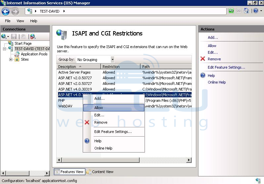Choose Online Help in the context menu
Image resolution: width=264 pixels, height=184 pixels.
coord(114,148)
